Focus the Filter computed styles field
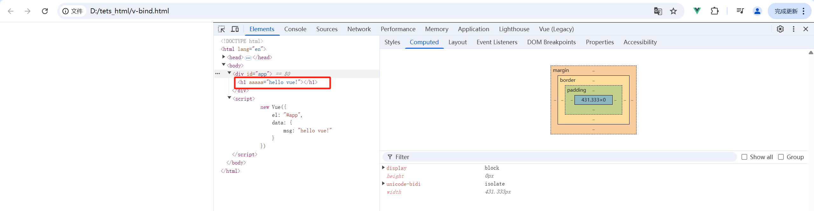Screen dimensions: 814x211 pos(559,157)
